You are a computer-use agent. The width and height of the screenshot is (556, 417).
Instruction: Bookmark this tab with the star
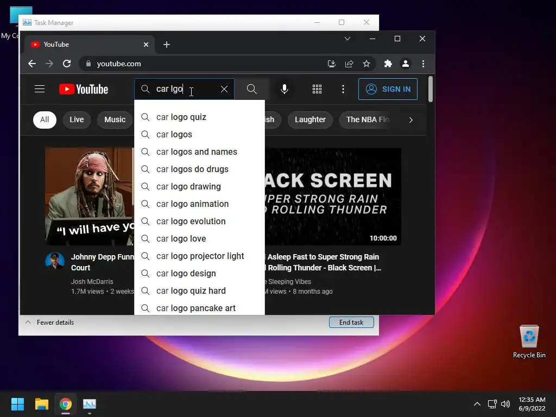click(x=367, y=64)
